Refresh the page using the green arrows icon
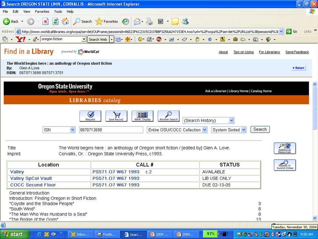Image resolution: width=318 pixels, height=239 pixels. point(55,21)
